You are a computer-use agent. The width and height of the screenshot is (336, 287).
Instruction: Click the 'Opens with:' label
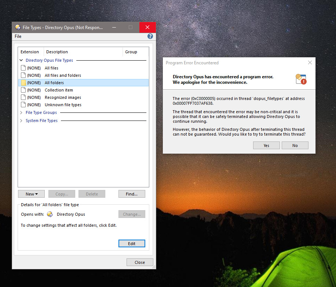[x=32, y=214]
